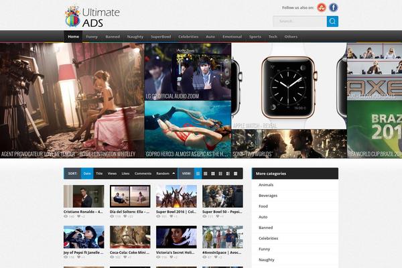Toggle sort order arrow after Random

[x=174, y=174]
